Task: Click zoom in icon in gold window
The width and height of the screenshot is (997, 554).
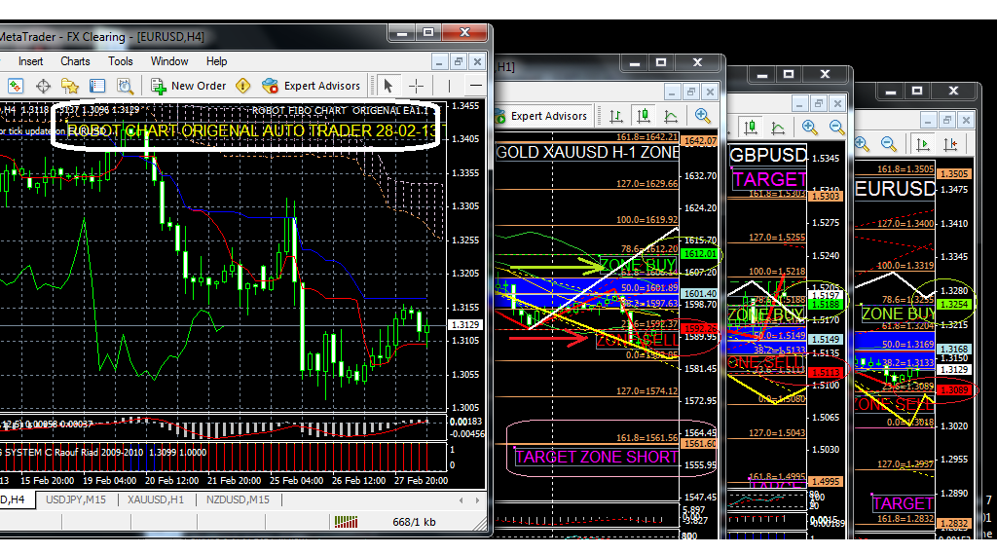Action: tap(703, 117)
